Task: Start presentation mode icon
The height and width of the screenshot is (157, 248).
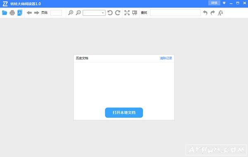Action: tap(135, 13)
